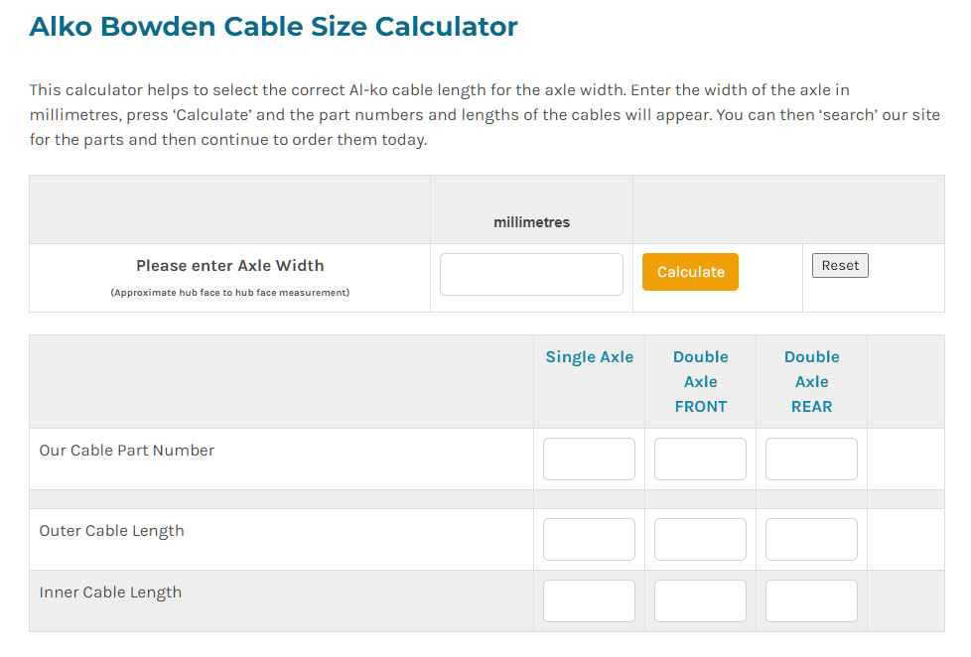Click the Double Axle REAR outer cable length field

(811, 539)
